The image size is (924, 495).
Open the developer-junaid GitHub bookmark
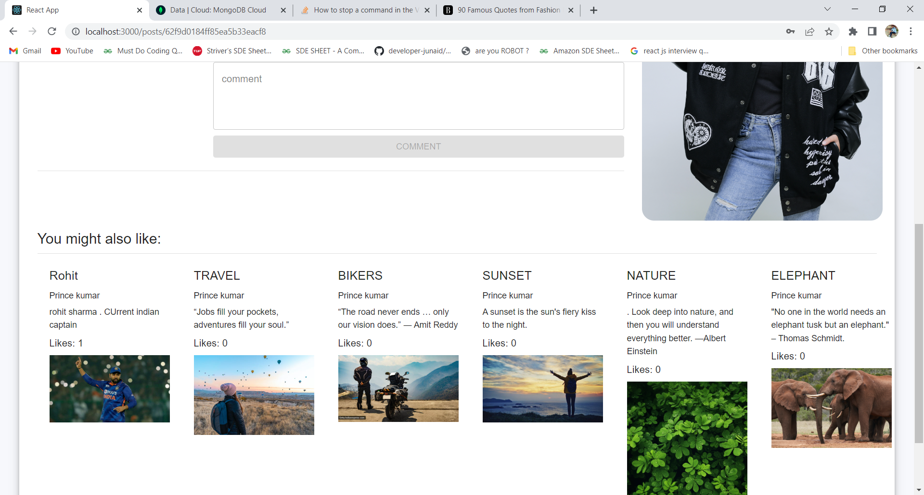click(413, 50)
